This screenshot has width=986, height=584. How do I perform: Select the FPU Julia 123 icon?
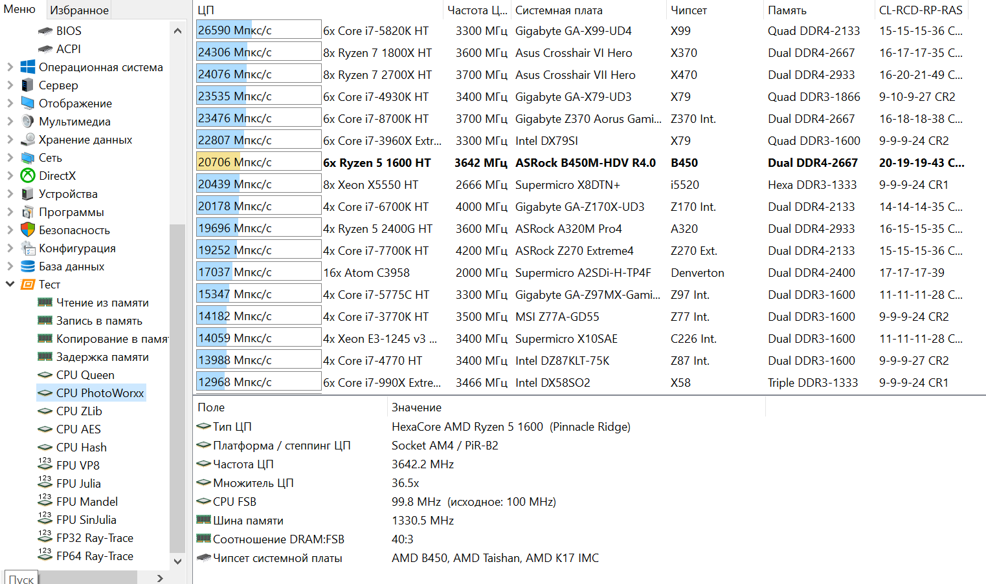click(45, 482)
